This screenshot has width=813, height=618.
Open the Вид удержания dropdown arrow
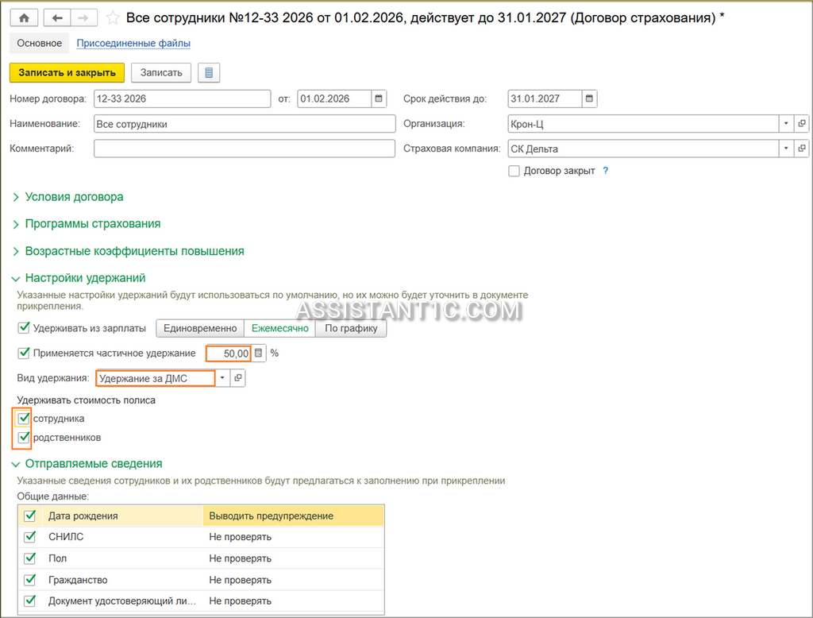[x=222, y=378]
